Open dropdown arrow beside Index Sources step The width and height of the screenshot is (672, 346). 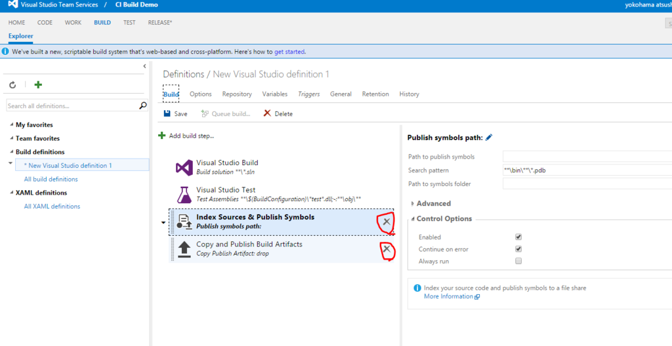click(x=163, y=223)
